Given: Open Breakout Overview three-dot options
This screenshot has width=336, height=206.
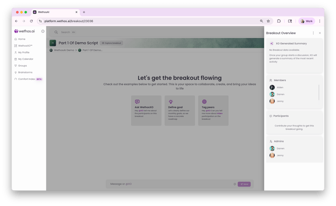Looking at the screenshot, I should 313,33.
